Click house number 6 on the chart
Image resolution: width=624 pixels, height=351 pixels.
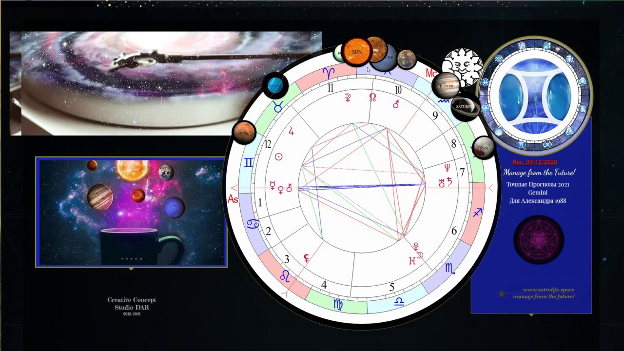tap(454, 231)
